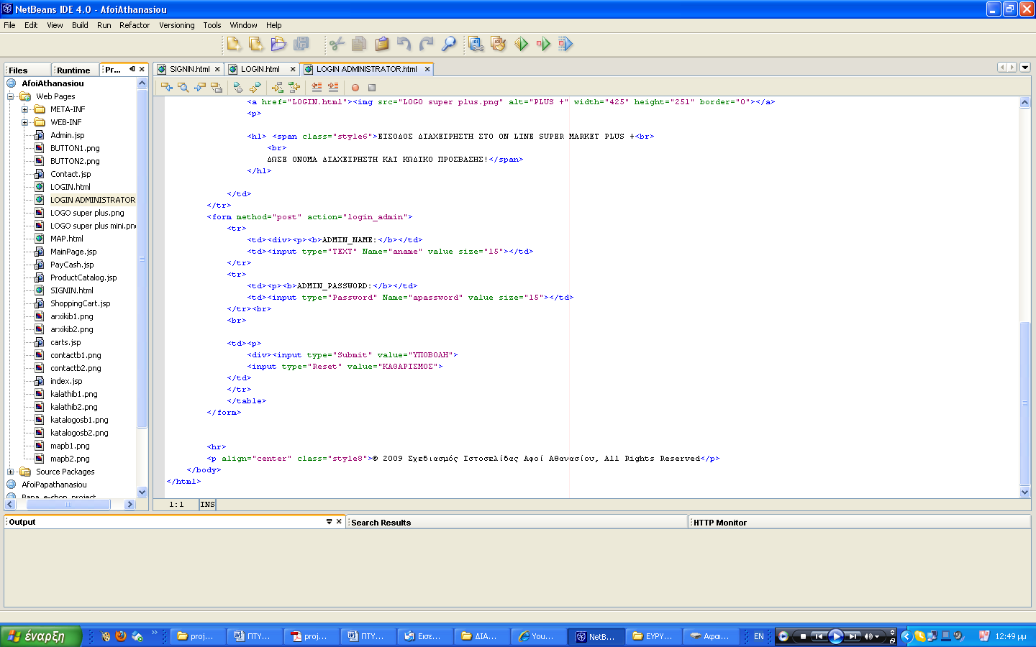Switch to the LOGIN.html editor tab
1036x647 pixels.
point(260,69)
